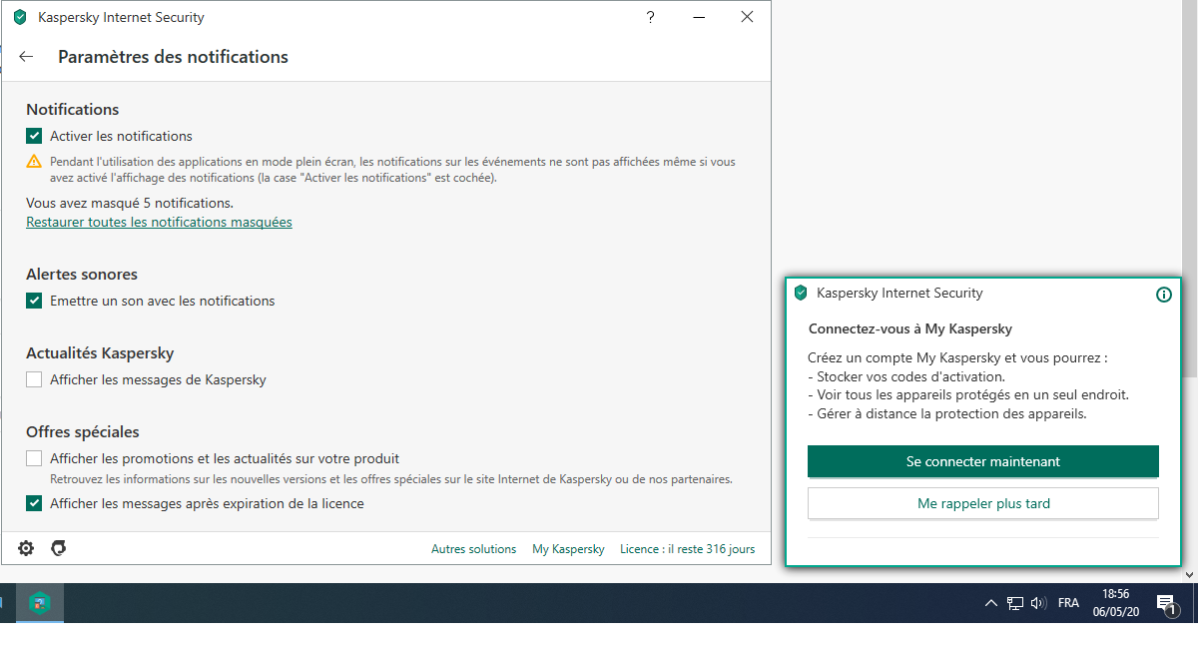Click the Actualités Kaspersky section heading
The image size is (1198, 647).
[100, 352]
